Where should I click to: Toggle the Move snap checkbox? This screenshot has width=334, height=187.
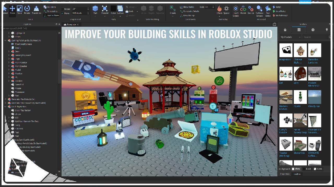[63, 13]
